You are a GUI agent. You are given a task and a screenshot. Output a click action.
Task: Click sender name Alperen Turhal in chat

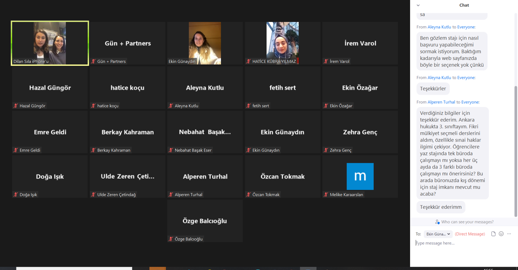pyautogui.click(x=441, y=102)
